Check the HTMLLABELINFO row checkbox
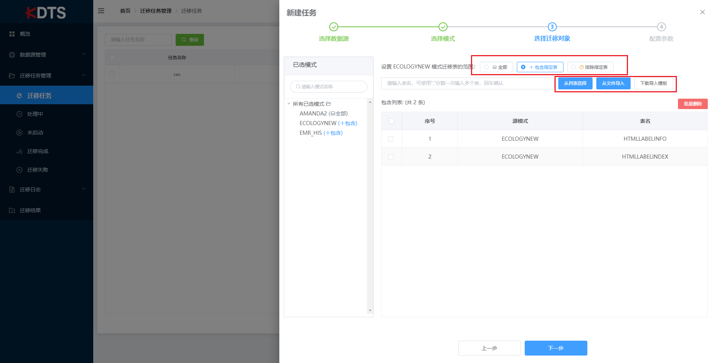The image size is (716, 363). [x=391, y=139]
